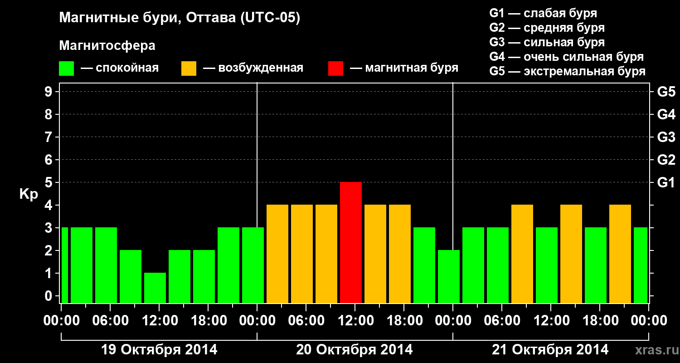
Task: Select the green Kp 3 bar on 20 October
Action: click(x=424, y=265)
